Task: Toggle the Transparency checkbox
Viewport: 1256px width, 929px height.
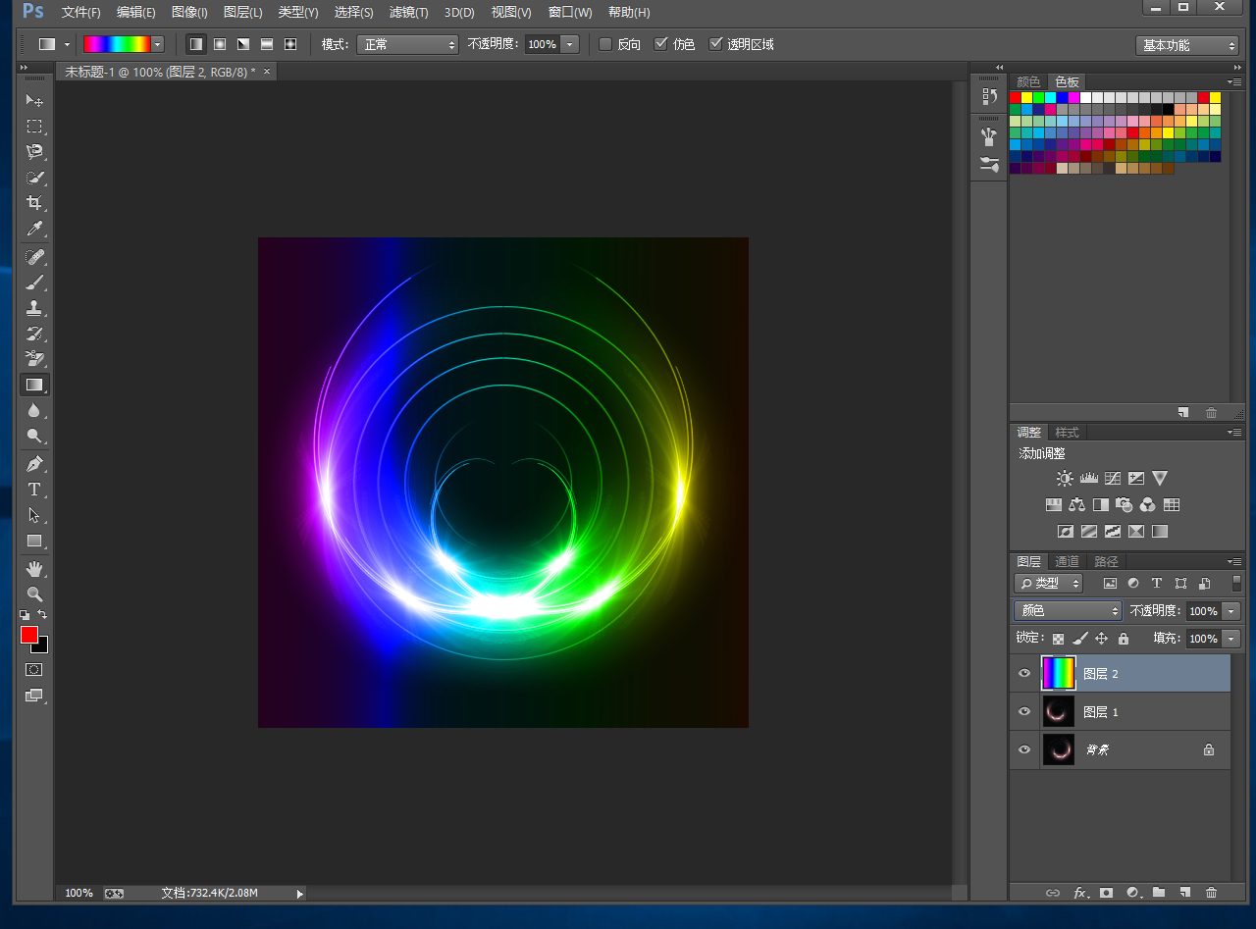Action: 715,44
